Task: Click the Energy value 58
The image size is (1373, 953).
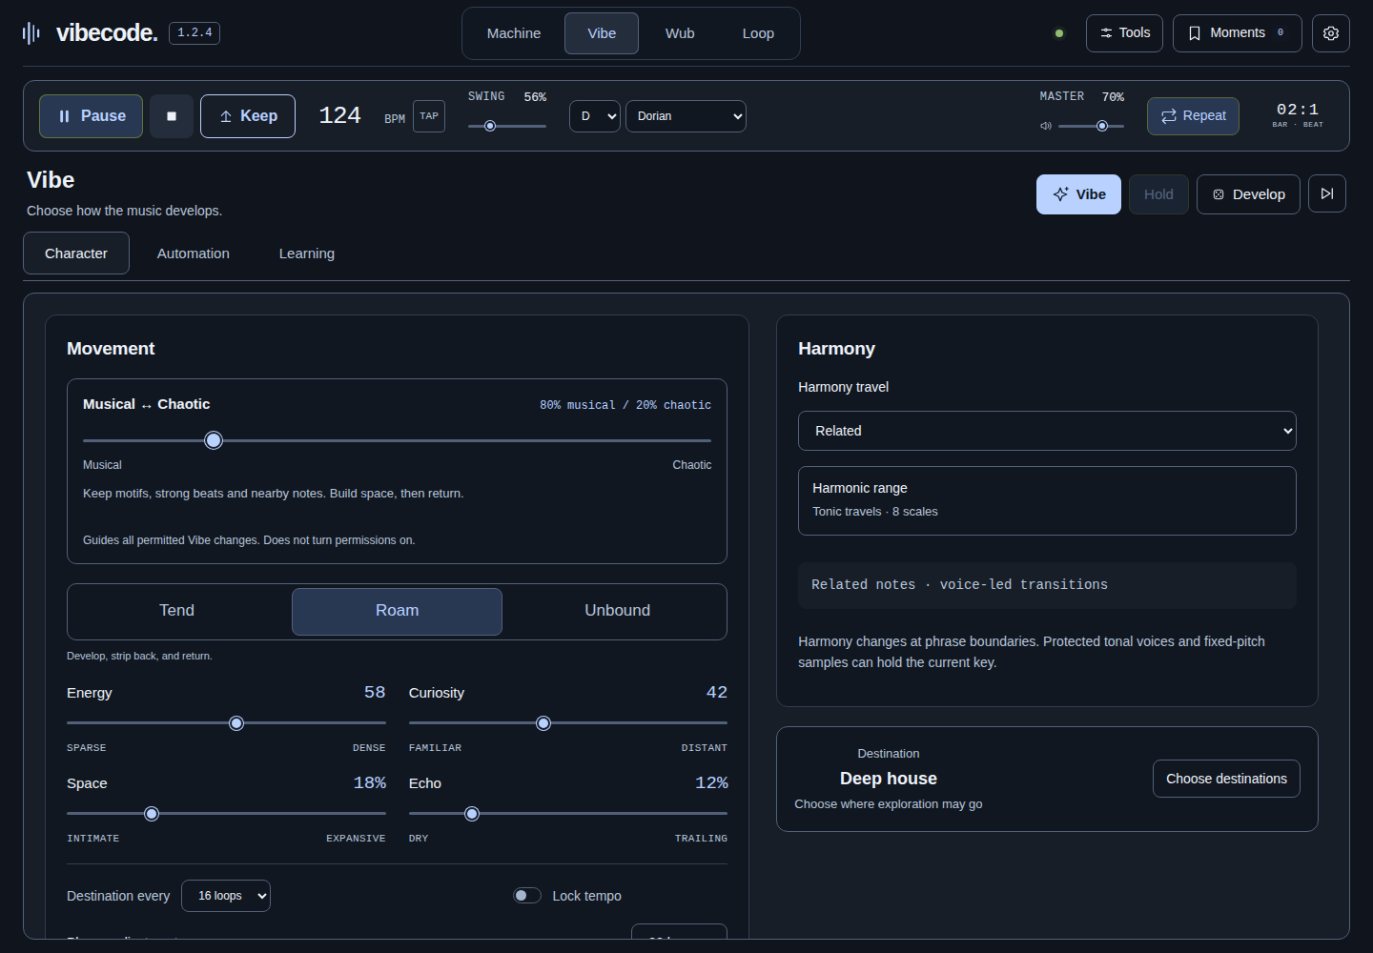Action: pyautogui.click(x=375, y=693)
